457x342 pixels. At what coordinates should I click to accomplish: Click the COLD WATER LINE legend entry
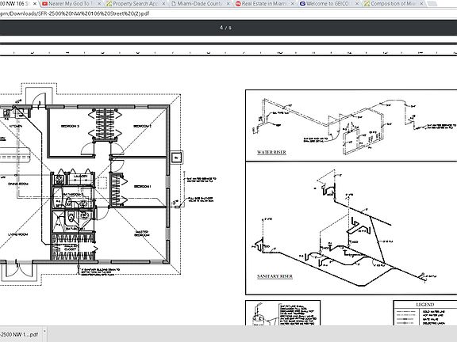[x=434, y=311]
